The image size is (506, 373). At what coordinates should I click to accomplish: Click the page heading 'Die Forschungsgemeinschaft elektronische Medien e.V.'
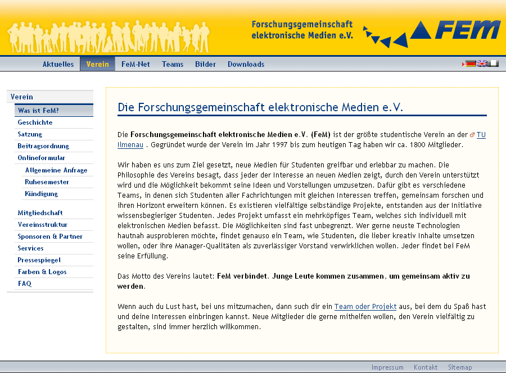click(x=260, y=107)
